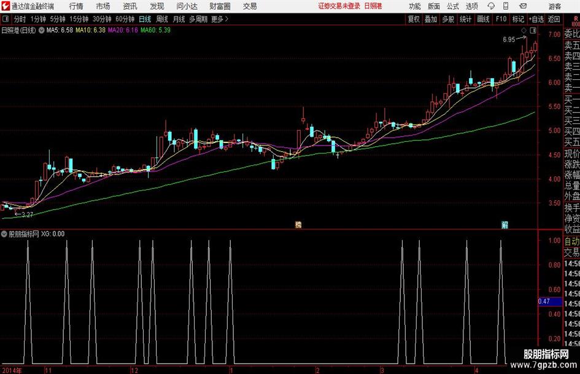Click the red 日照港 stock name

(373, 6)
